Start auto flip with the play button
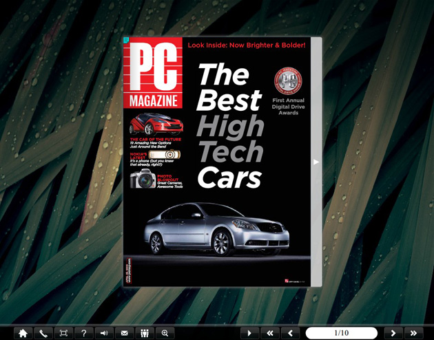The image size is (434, 340). tap(249, 333)
